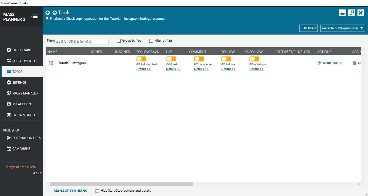Click the TUTORIAL! button
368x196 pixels.
pos(308,28)
